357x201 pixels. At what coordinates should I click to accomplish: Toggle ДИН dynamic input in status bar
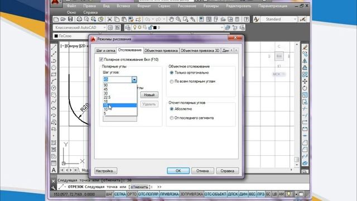tap(243, 194)
